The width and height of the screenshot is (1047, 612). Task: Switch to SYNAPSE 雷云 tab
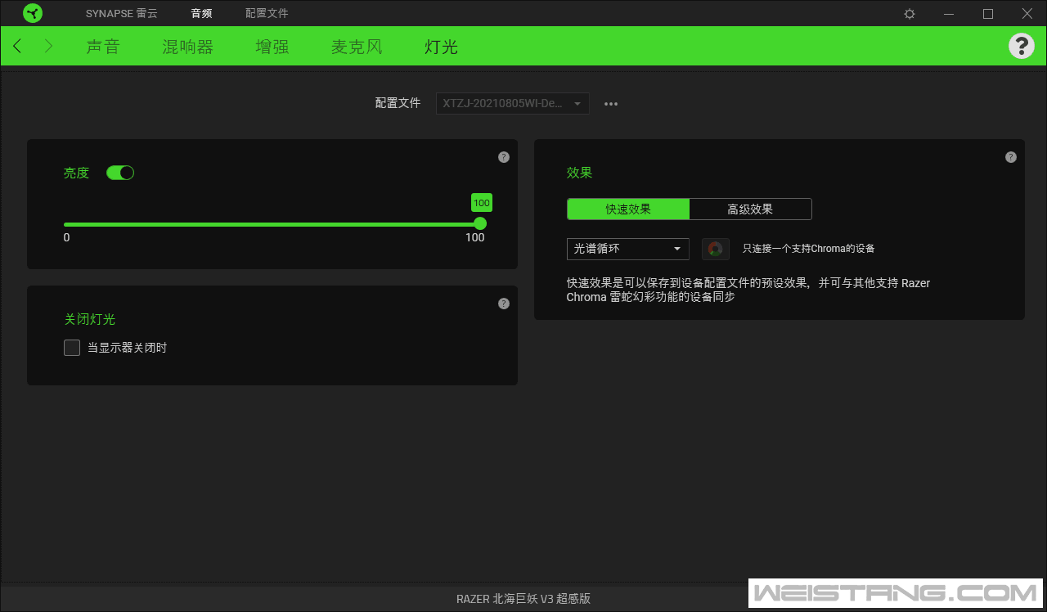122,14
